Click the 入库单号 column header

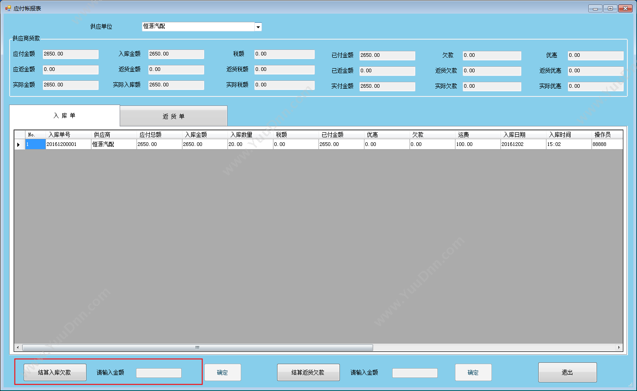coord(68,135)
